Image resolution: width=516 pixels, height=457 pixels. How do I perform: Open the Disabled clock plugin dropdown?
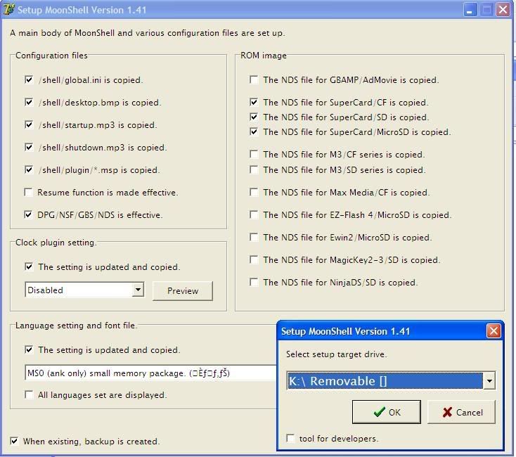(138, 290)
